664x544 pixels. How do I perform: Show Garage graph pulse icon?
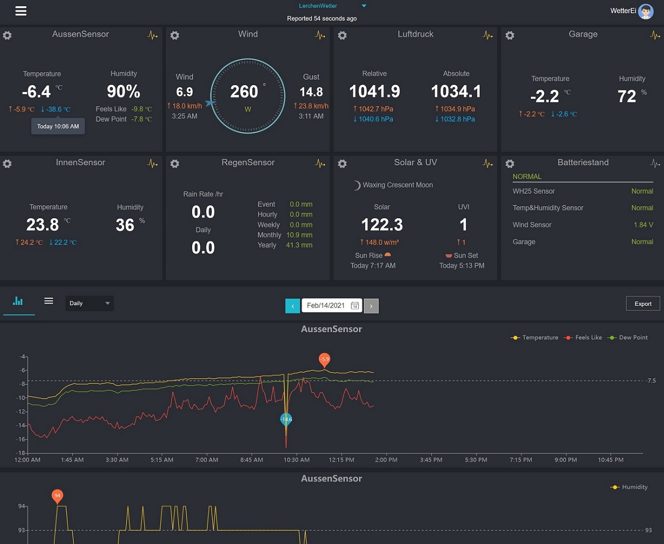click(655, 35)
